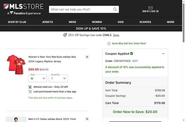
Task: Click the envelope sign-up icon
Action: point(150,8)
